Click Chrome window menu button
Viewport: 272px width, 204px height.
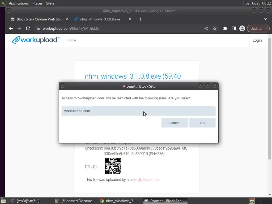(8, 11)
